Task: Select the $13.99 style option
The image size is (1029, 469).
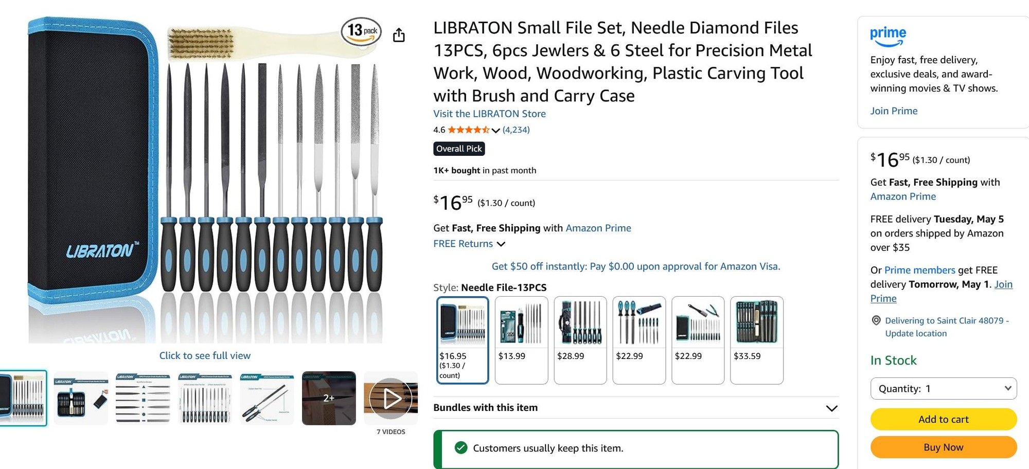Action: click(521, 340)
